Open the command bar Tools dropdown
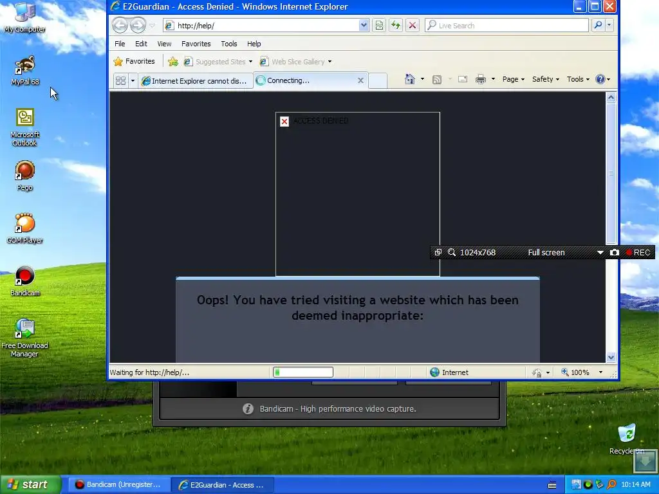Image resolution: width=659 pixels, height=494 pixels. coord(578,79)
